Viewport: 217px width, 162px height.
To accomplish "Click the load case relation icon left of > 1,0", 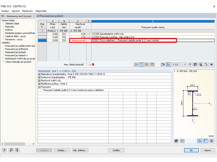I will [x=163, y=65].
